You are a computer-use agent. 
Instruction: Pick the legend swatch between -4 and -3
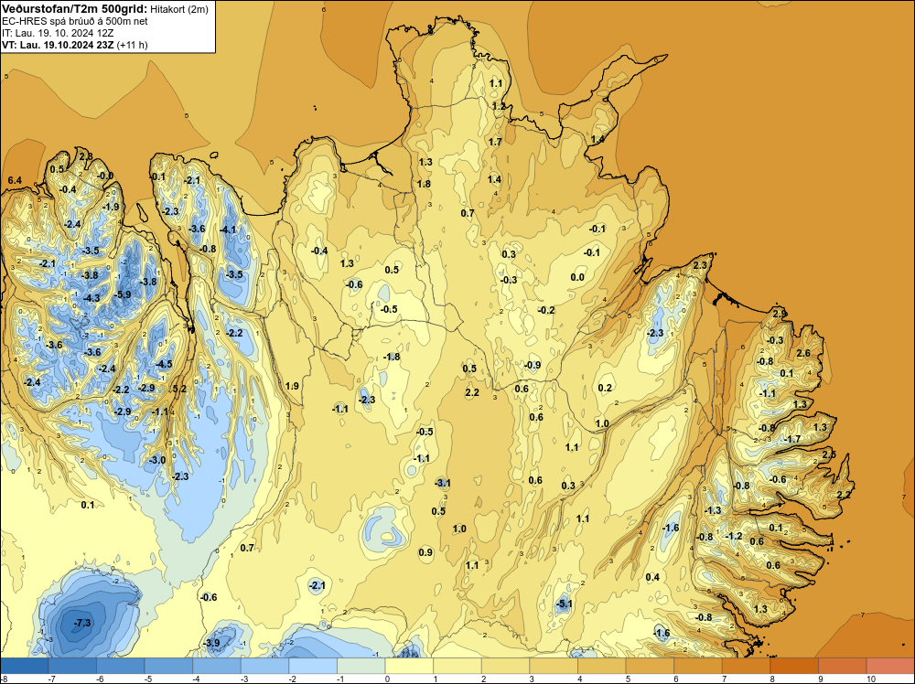coord(217,666)
